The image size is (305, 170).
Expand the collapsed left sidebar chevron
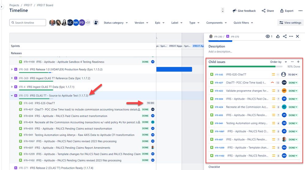[1, 7]
